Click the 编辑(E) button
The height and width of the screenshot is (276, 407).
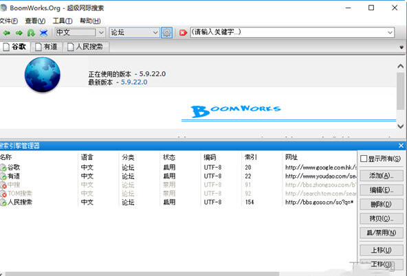tap(382, 190)
